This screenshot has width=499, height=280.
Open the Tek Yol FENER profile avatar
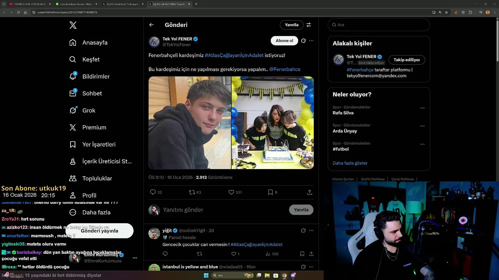click(154, 42)
